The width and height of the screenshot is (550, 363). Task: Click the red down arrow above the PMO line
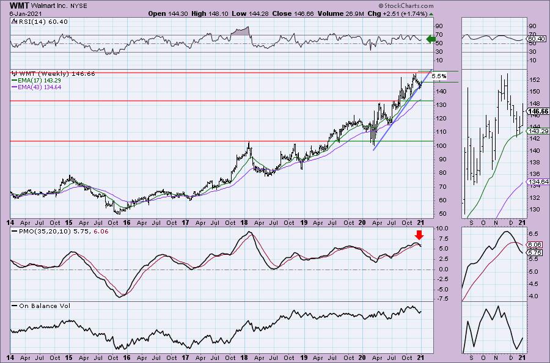(419, 235)
